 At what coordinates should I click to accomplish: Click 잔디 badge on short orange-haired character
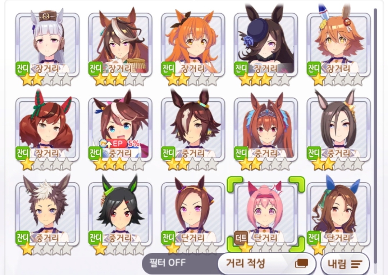pos(314,68)
